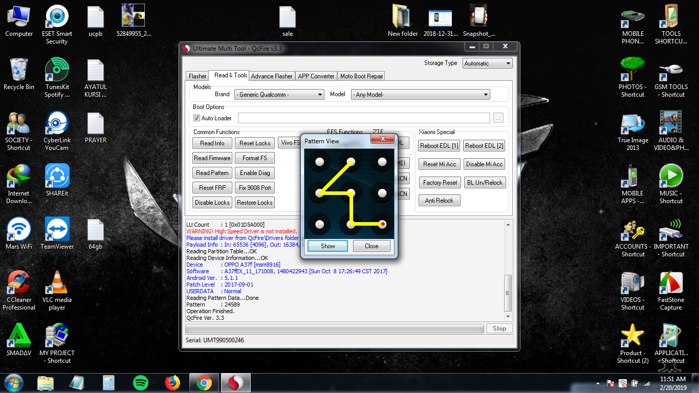
Task: Click the Windows Start button
Action: [14, 383]
